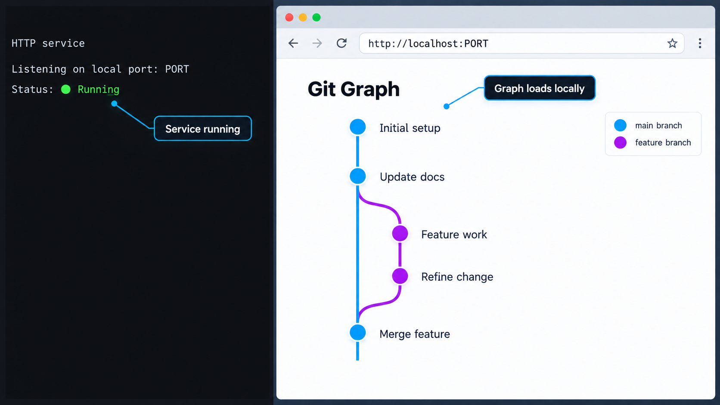Click the 'Feature work' commit label
This screenshot has height=405, width=720.
click(x=454, y=235)
